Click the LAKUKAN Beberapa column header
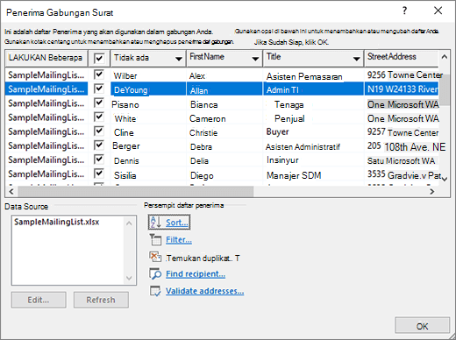456x340 pixels. [46, 58]
